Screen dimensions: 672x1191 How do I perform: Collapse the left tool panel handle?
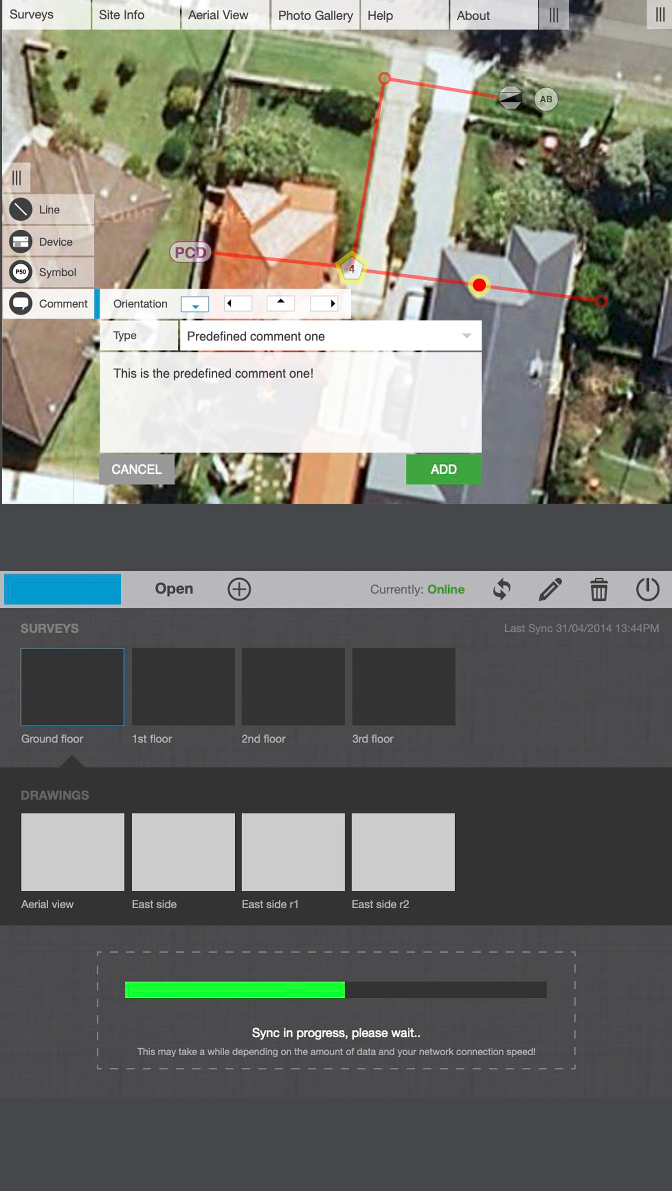pyautogui.click(x=16, y=178)
